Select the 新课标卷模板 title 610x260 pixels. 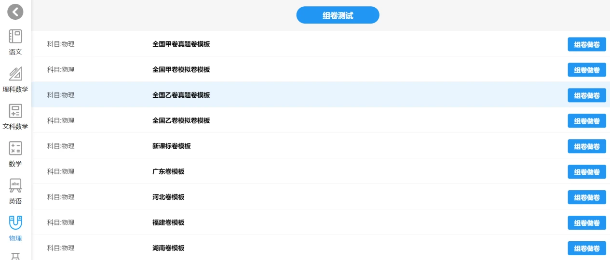click(x=172, y=146)
